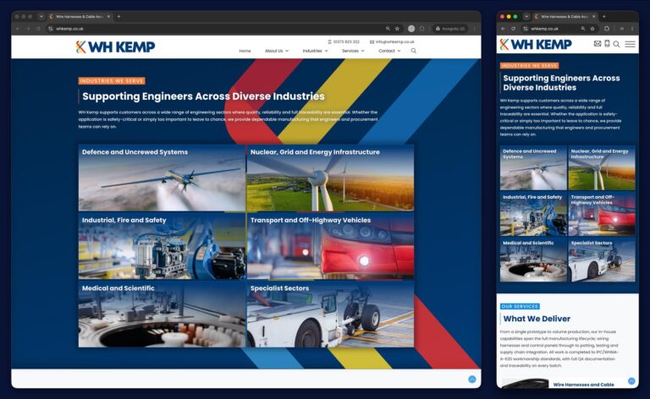Click the 'OUR SERVICES' label in mobile window
This screenshot has width=650, height=399.
click(x=520, y=306)
